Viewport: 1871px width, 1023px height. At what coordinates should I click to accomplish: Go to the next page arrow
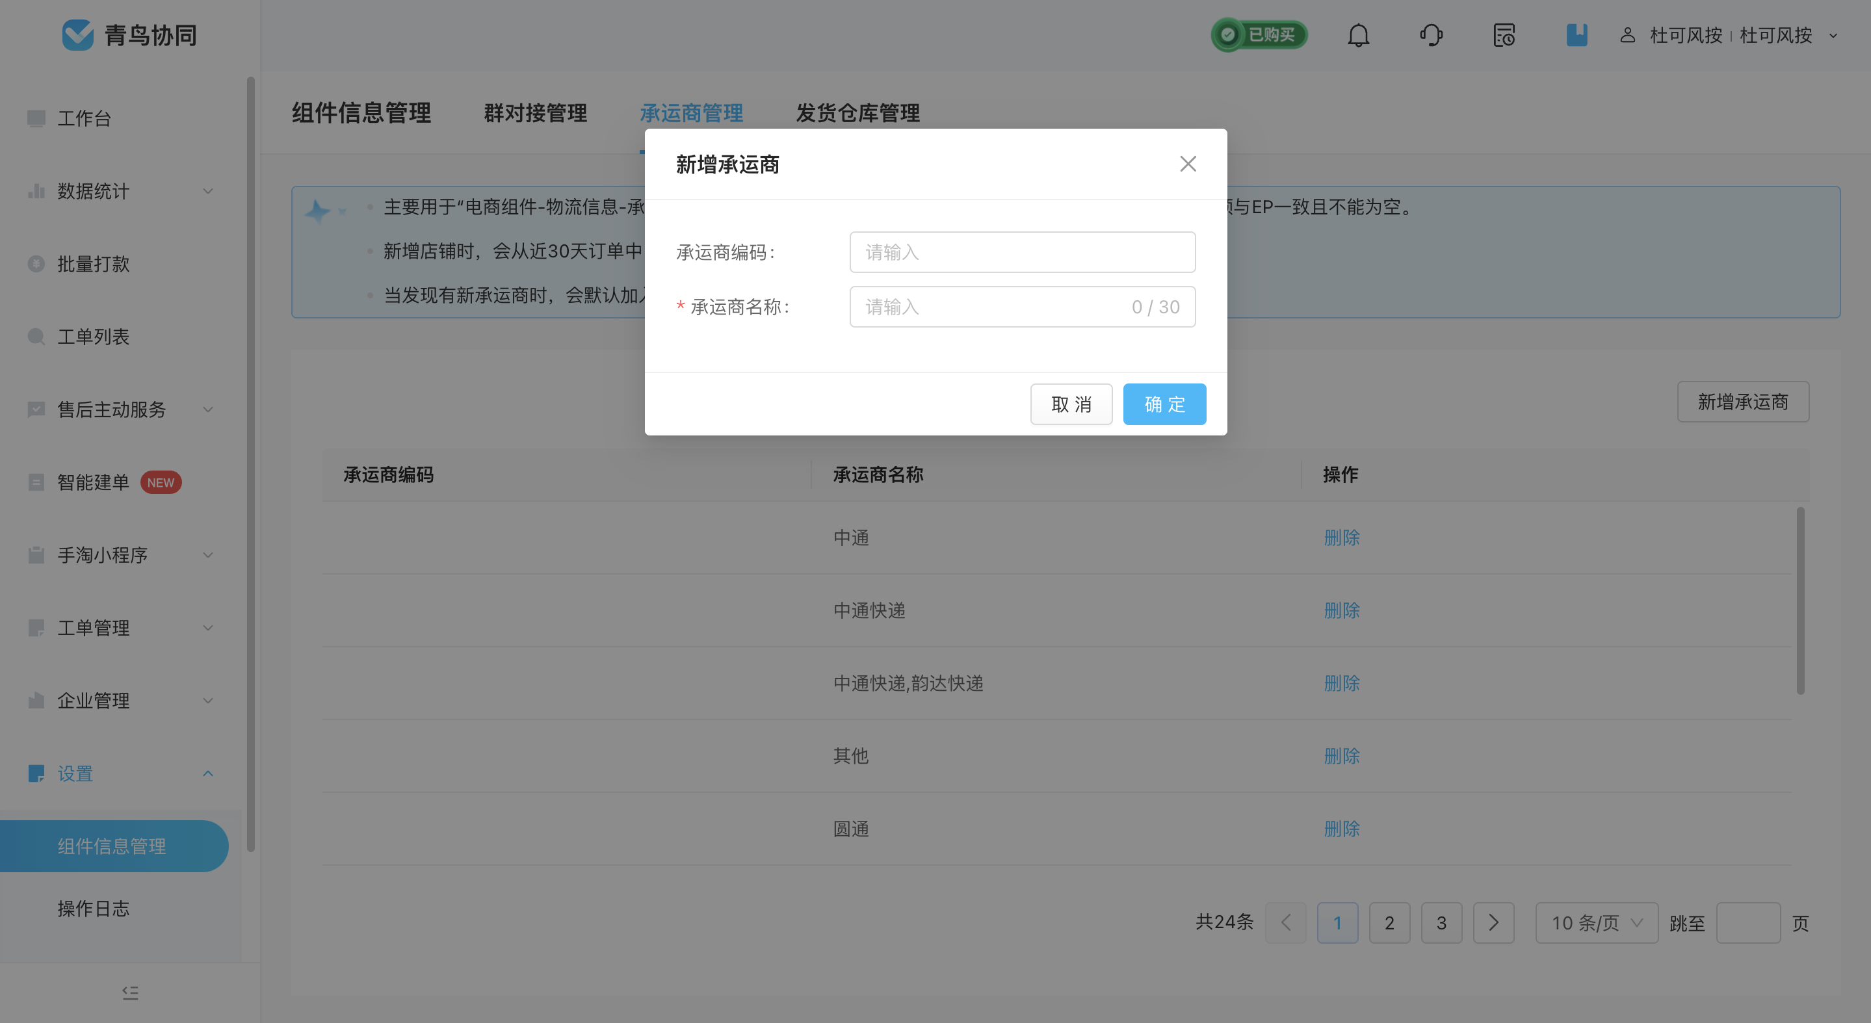[1493, 923]
